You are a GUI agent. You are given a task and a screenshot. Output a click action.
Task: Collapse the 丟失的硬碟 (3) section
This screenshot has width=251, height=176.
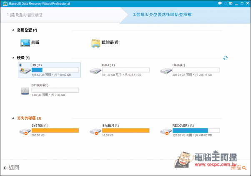(x=13, y=118)
